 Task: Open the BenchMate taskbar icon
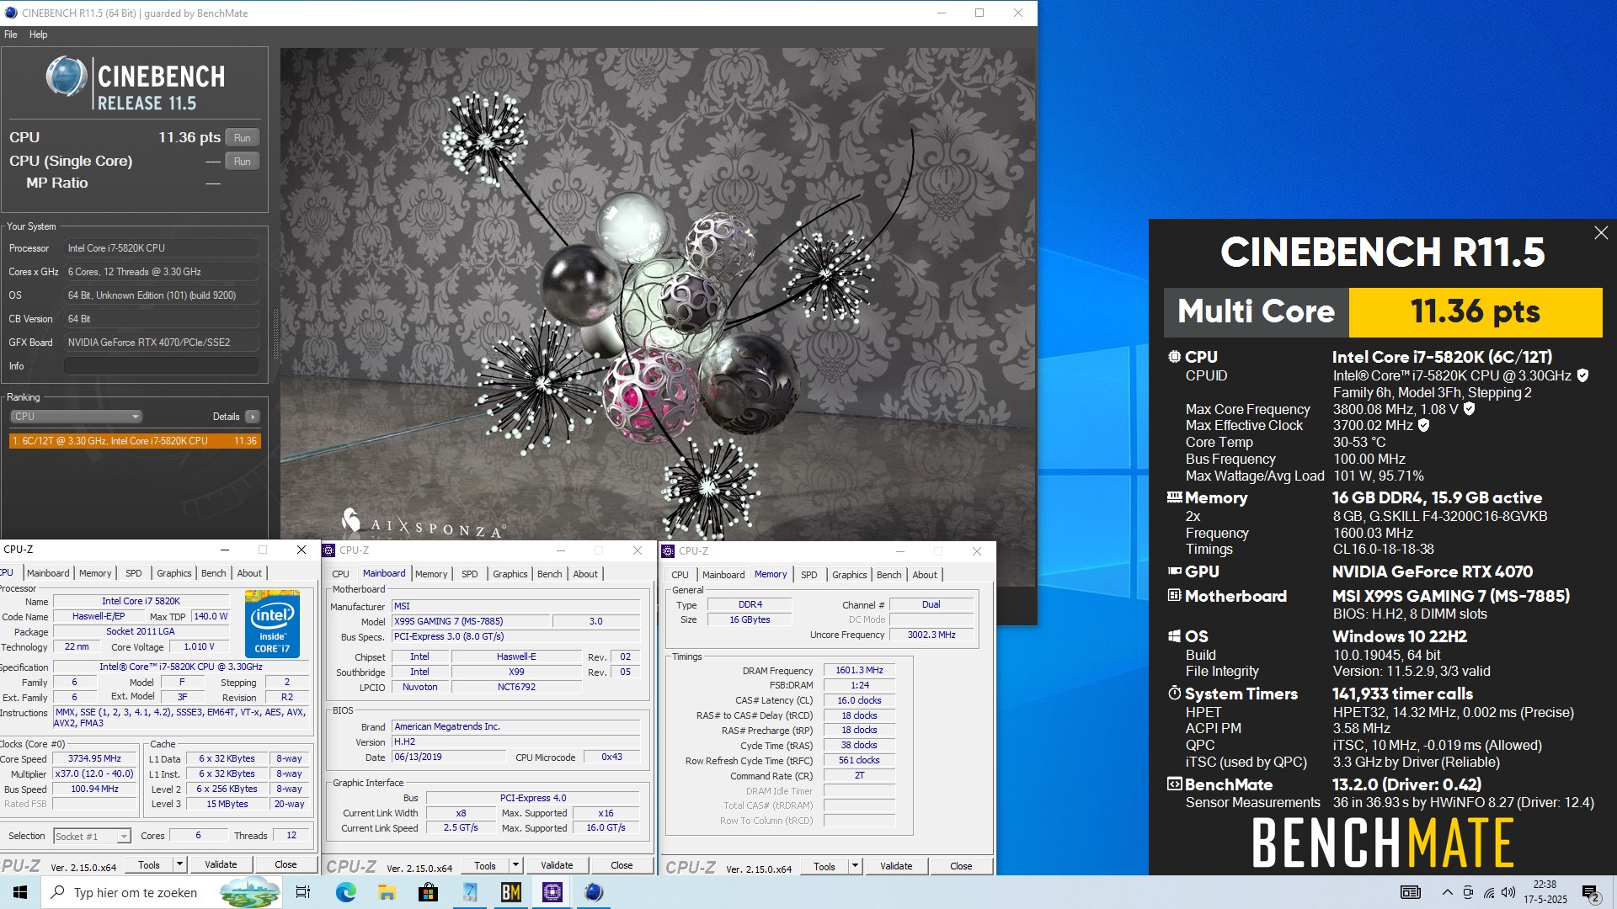(510, 892)
